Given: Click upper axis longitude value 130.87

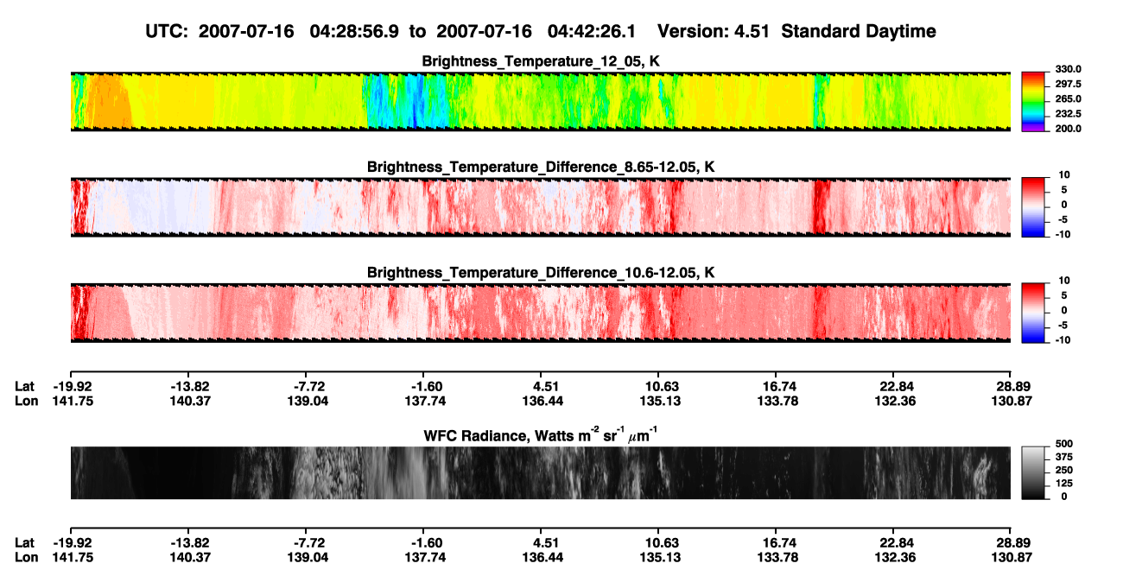Looking at the screenshot, I should point(1013,402).
